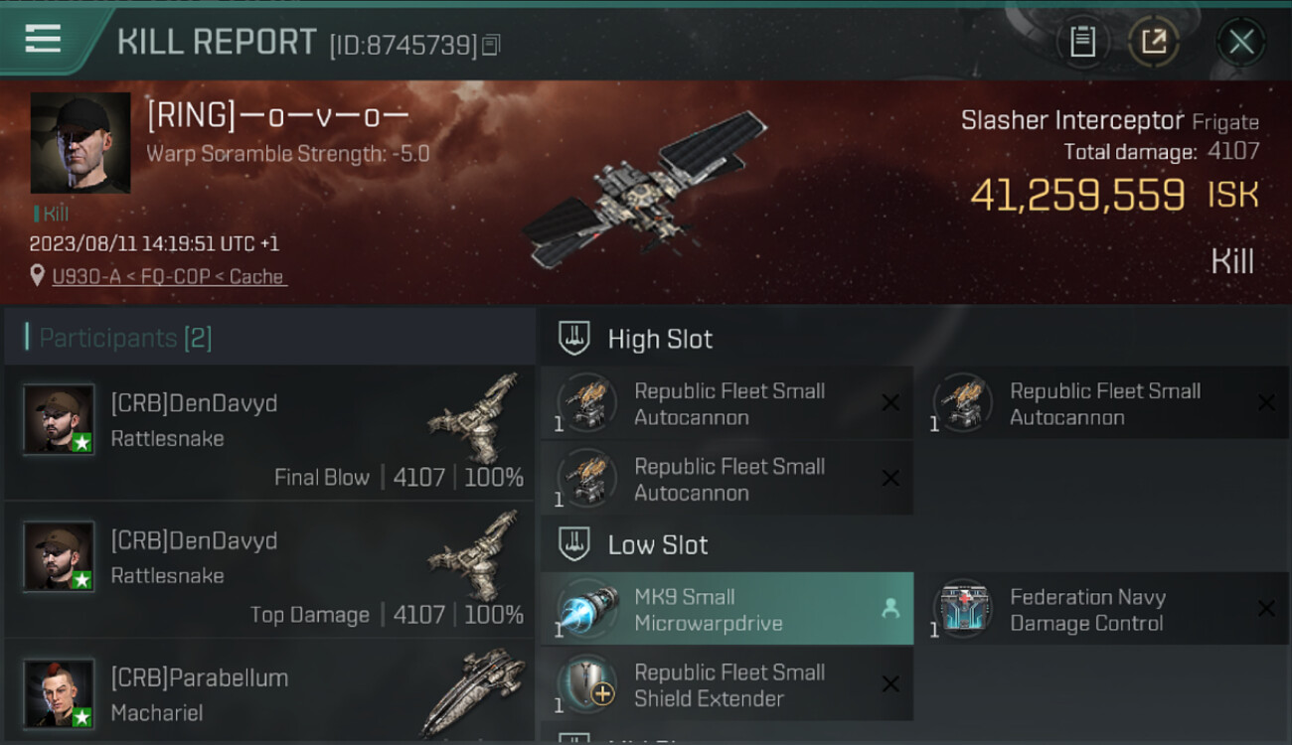View Parabellum's Macharial participant entry
This screenshot has width=1292, height=745.
pyautogui.click(x=268, y=690)
